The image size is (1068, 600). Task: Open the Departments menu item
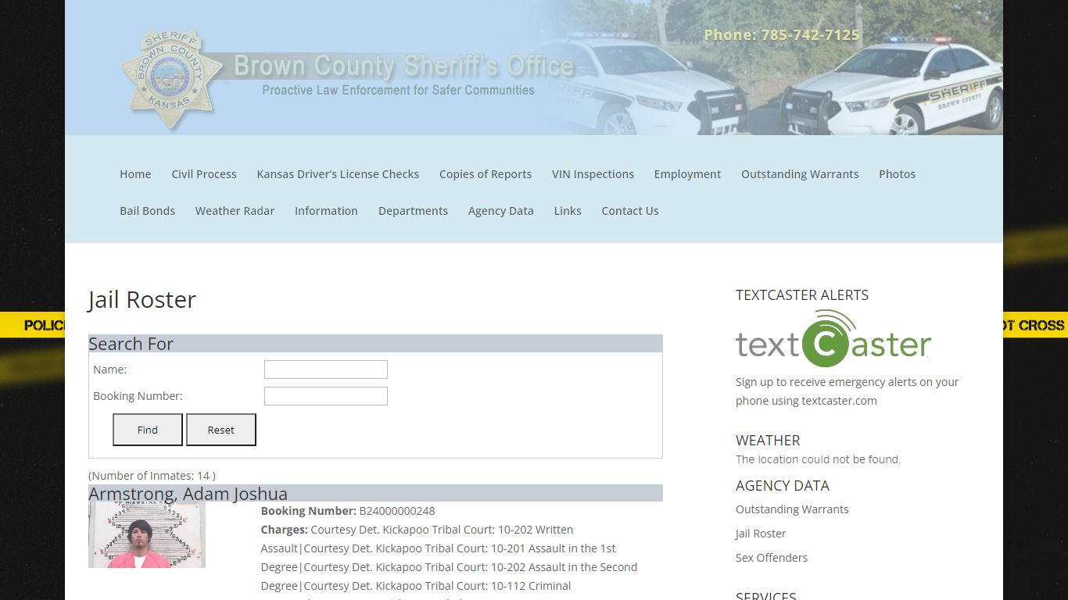click(413, 211)
